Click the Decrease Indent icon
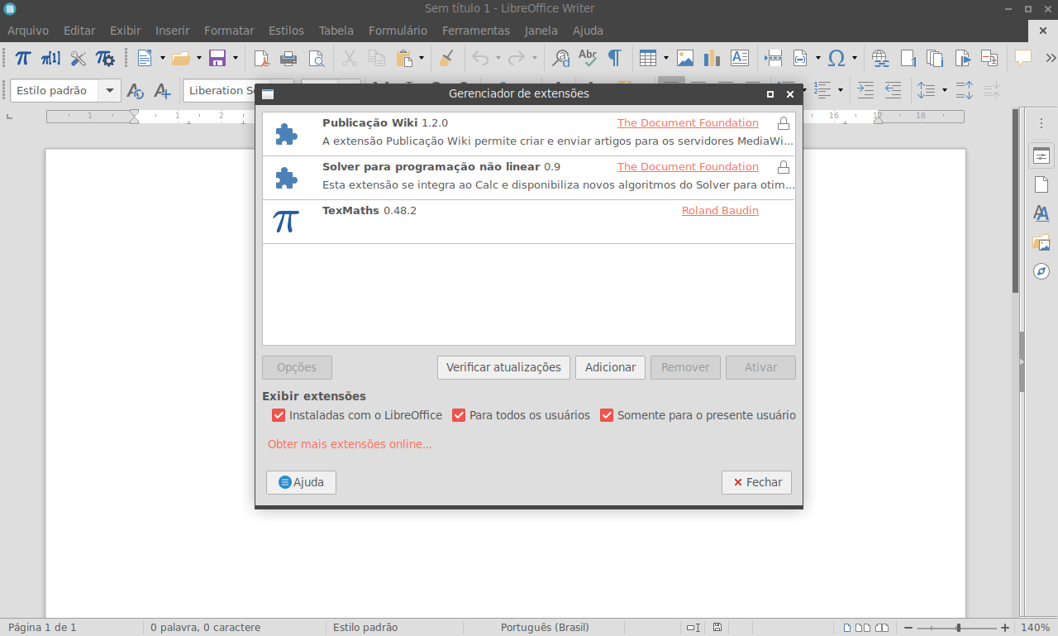The image size is (1058, 636). [893, 90]
